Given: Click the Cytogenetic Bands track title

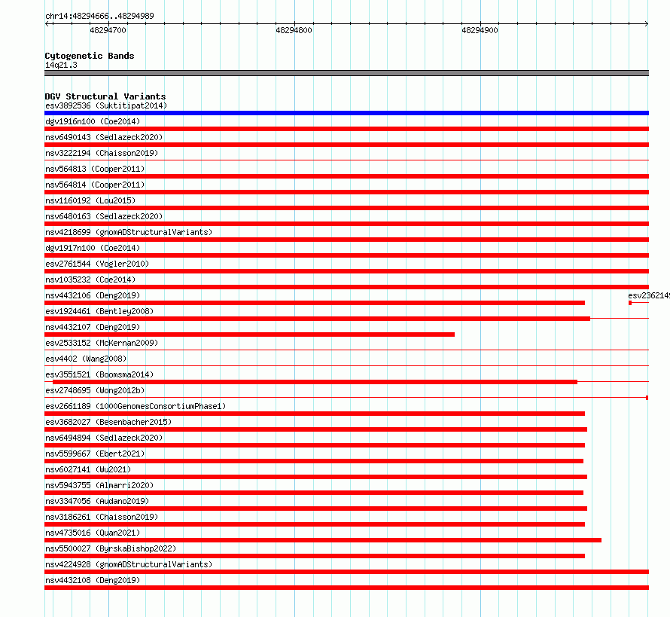Looking at the screenshot, I should (x=90, y=56).
